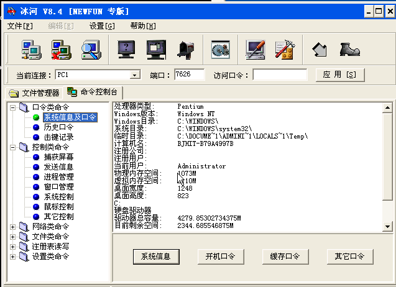Click the blue bullet beside 鼠标控制
Viewport: 396px width, 287px height.
coord(36,207)
